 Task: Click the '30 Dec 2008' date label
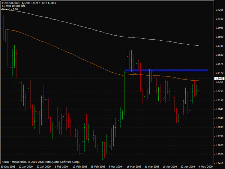coord(8,166)
